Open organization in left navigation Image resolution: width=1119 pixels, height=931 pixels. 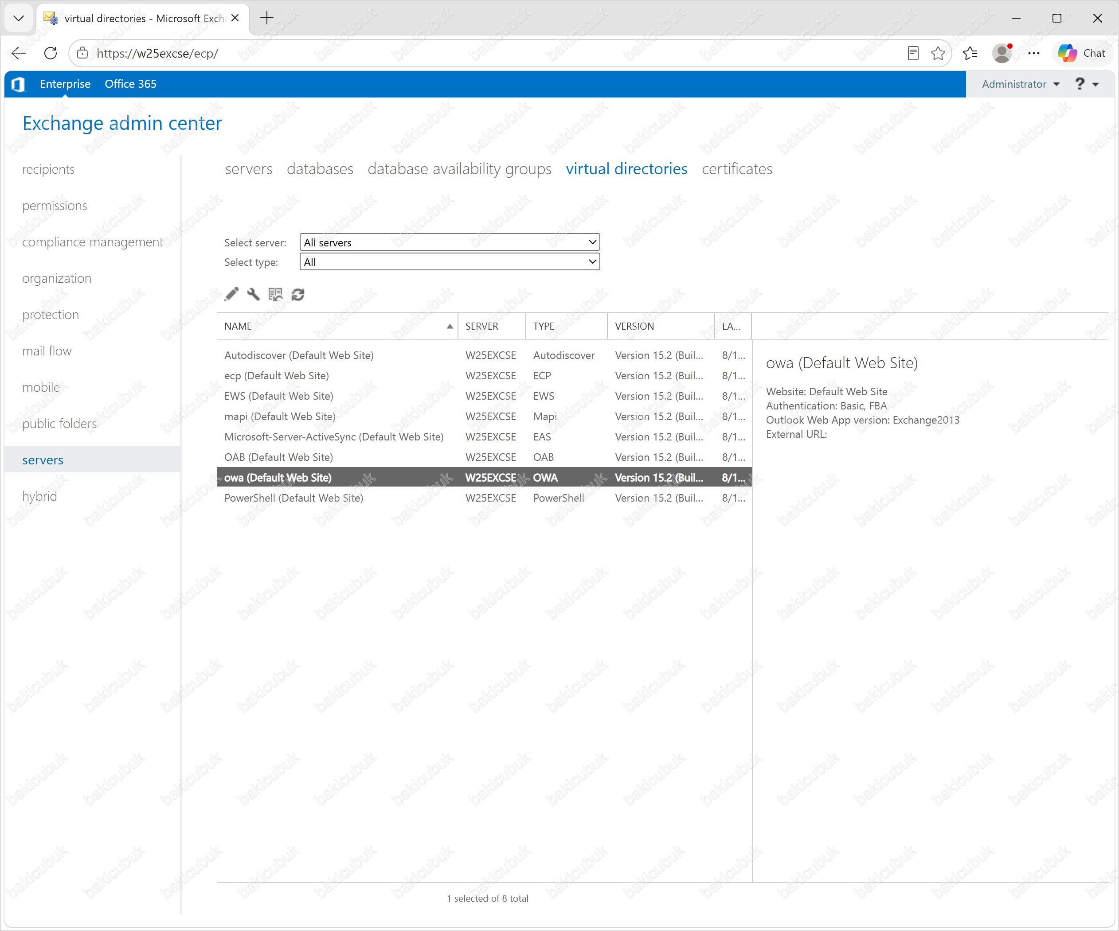pos(56,278)
